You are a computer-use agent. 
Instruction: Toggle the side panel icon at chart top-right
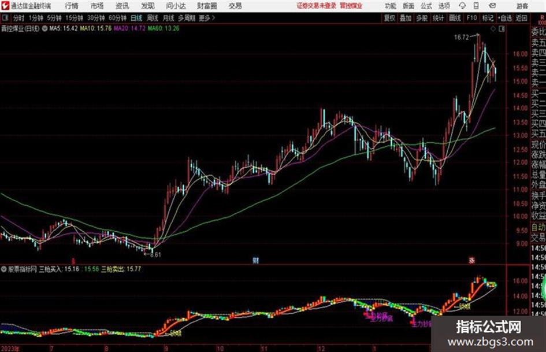pyautogui.click(x=502, y=29)
